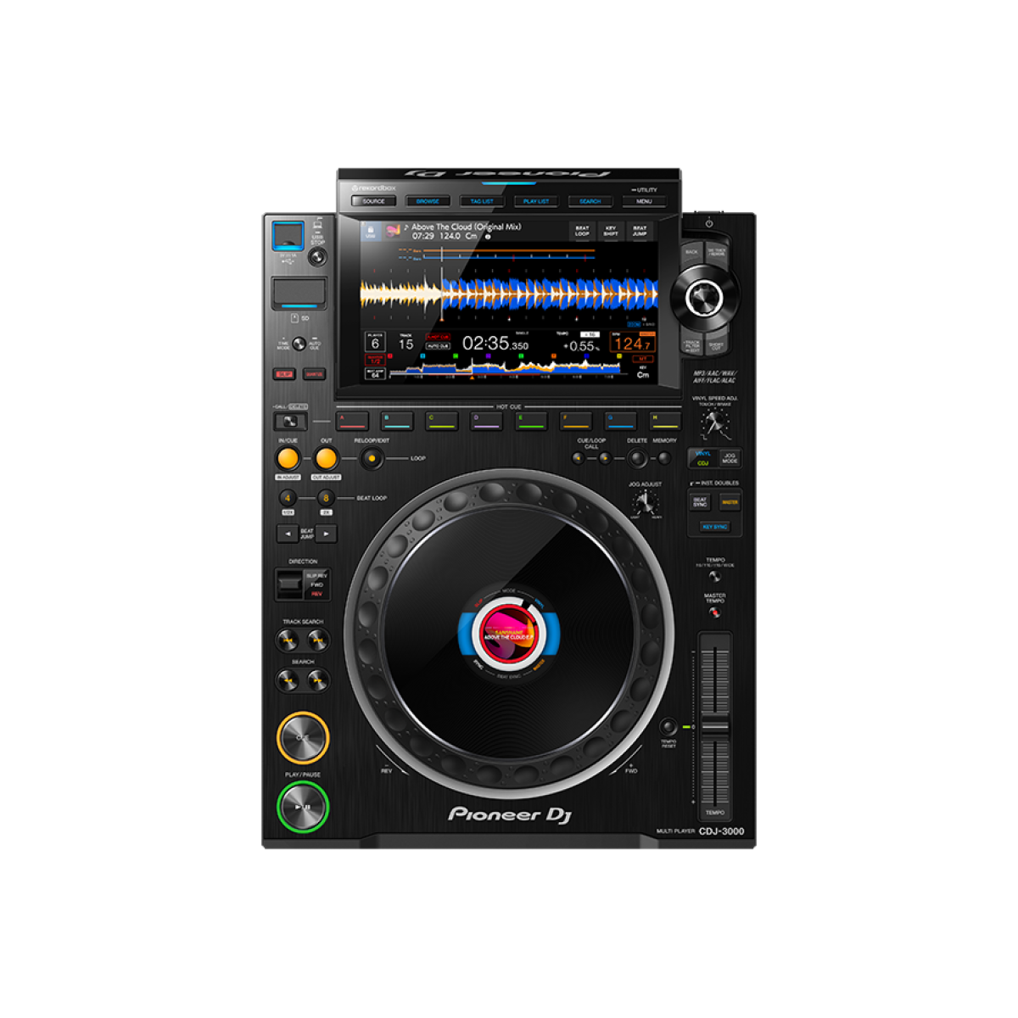
Task: Tap the MEMORY cue button
Action: 664,459
